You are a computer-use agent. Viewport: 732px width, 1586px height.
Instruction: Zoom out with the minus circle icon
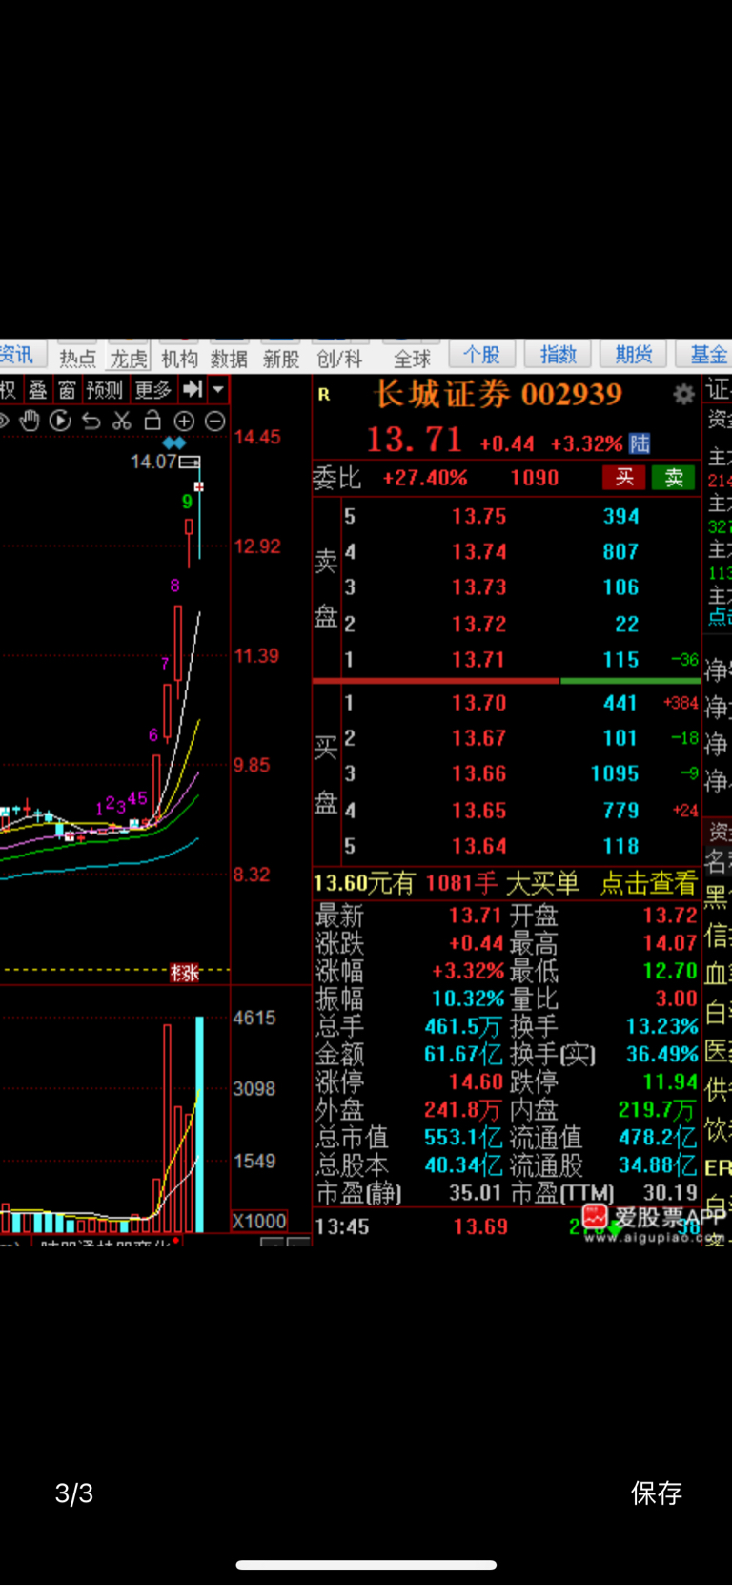point(215,421)
